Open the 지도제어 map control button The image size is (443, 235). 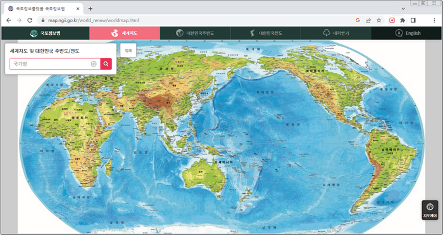click(430, 210)
